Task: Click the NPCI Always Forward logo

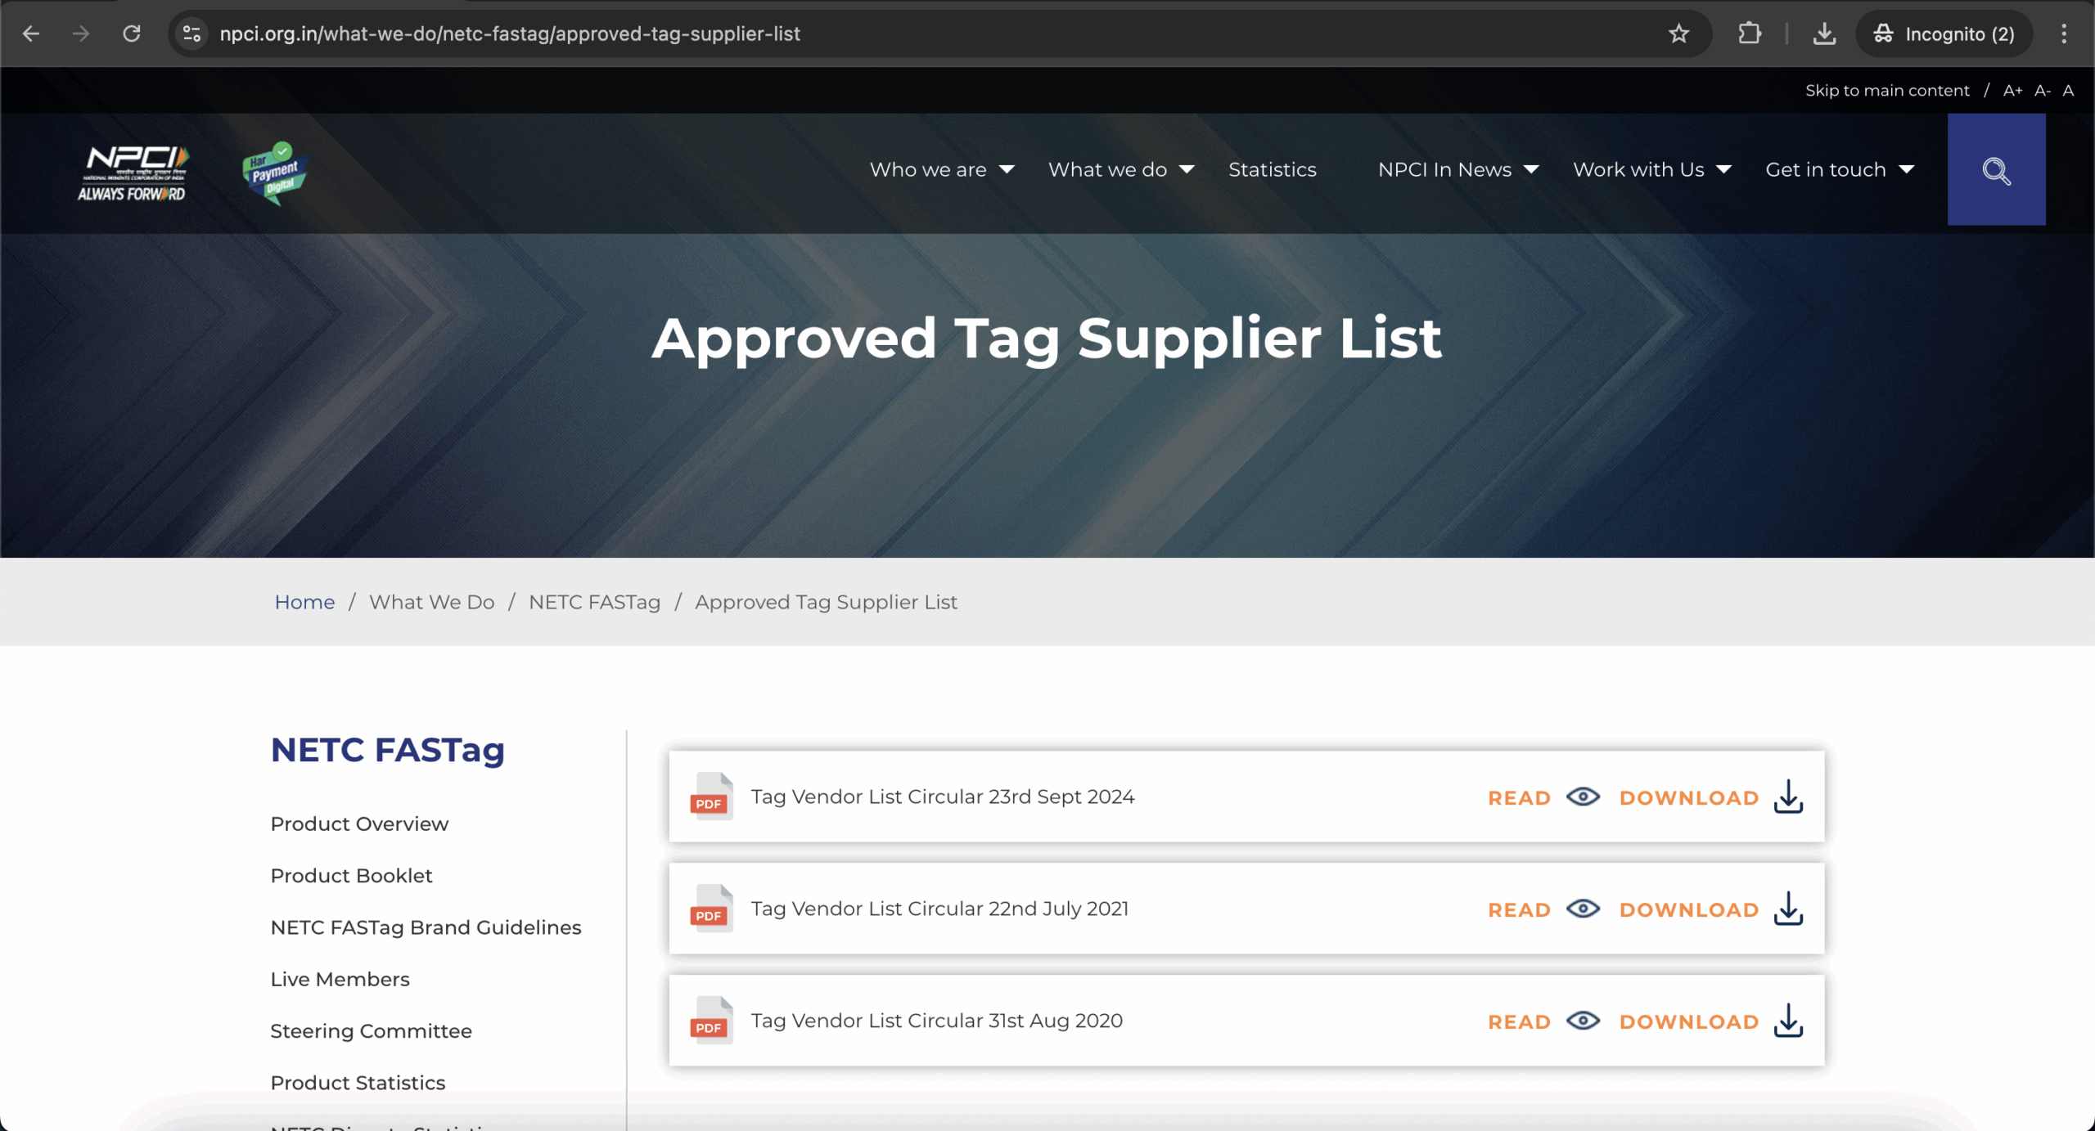Action: 133,170
